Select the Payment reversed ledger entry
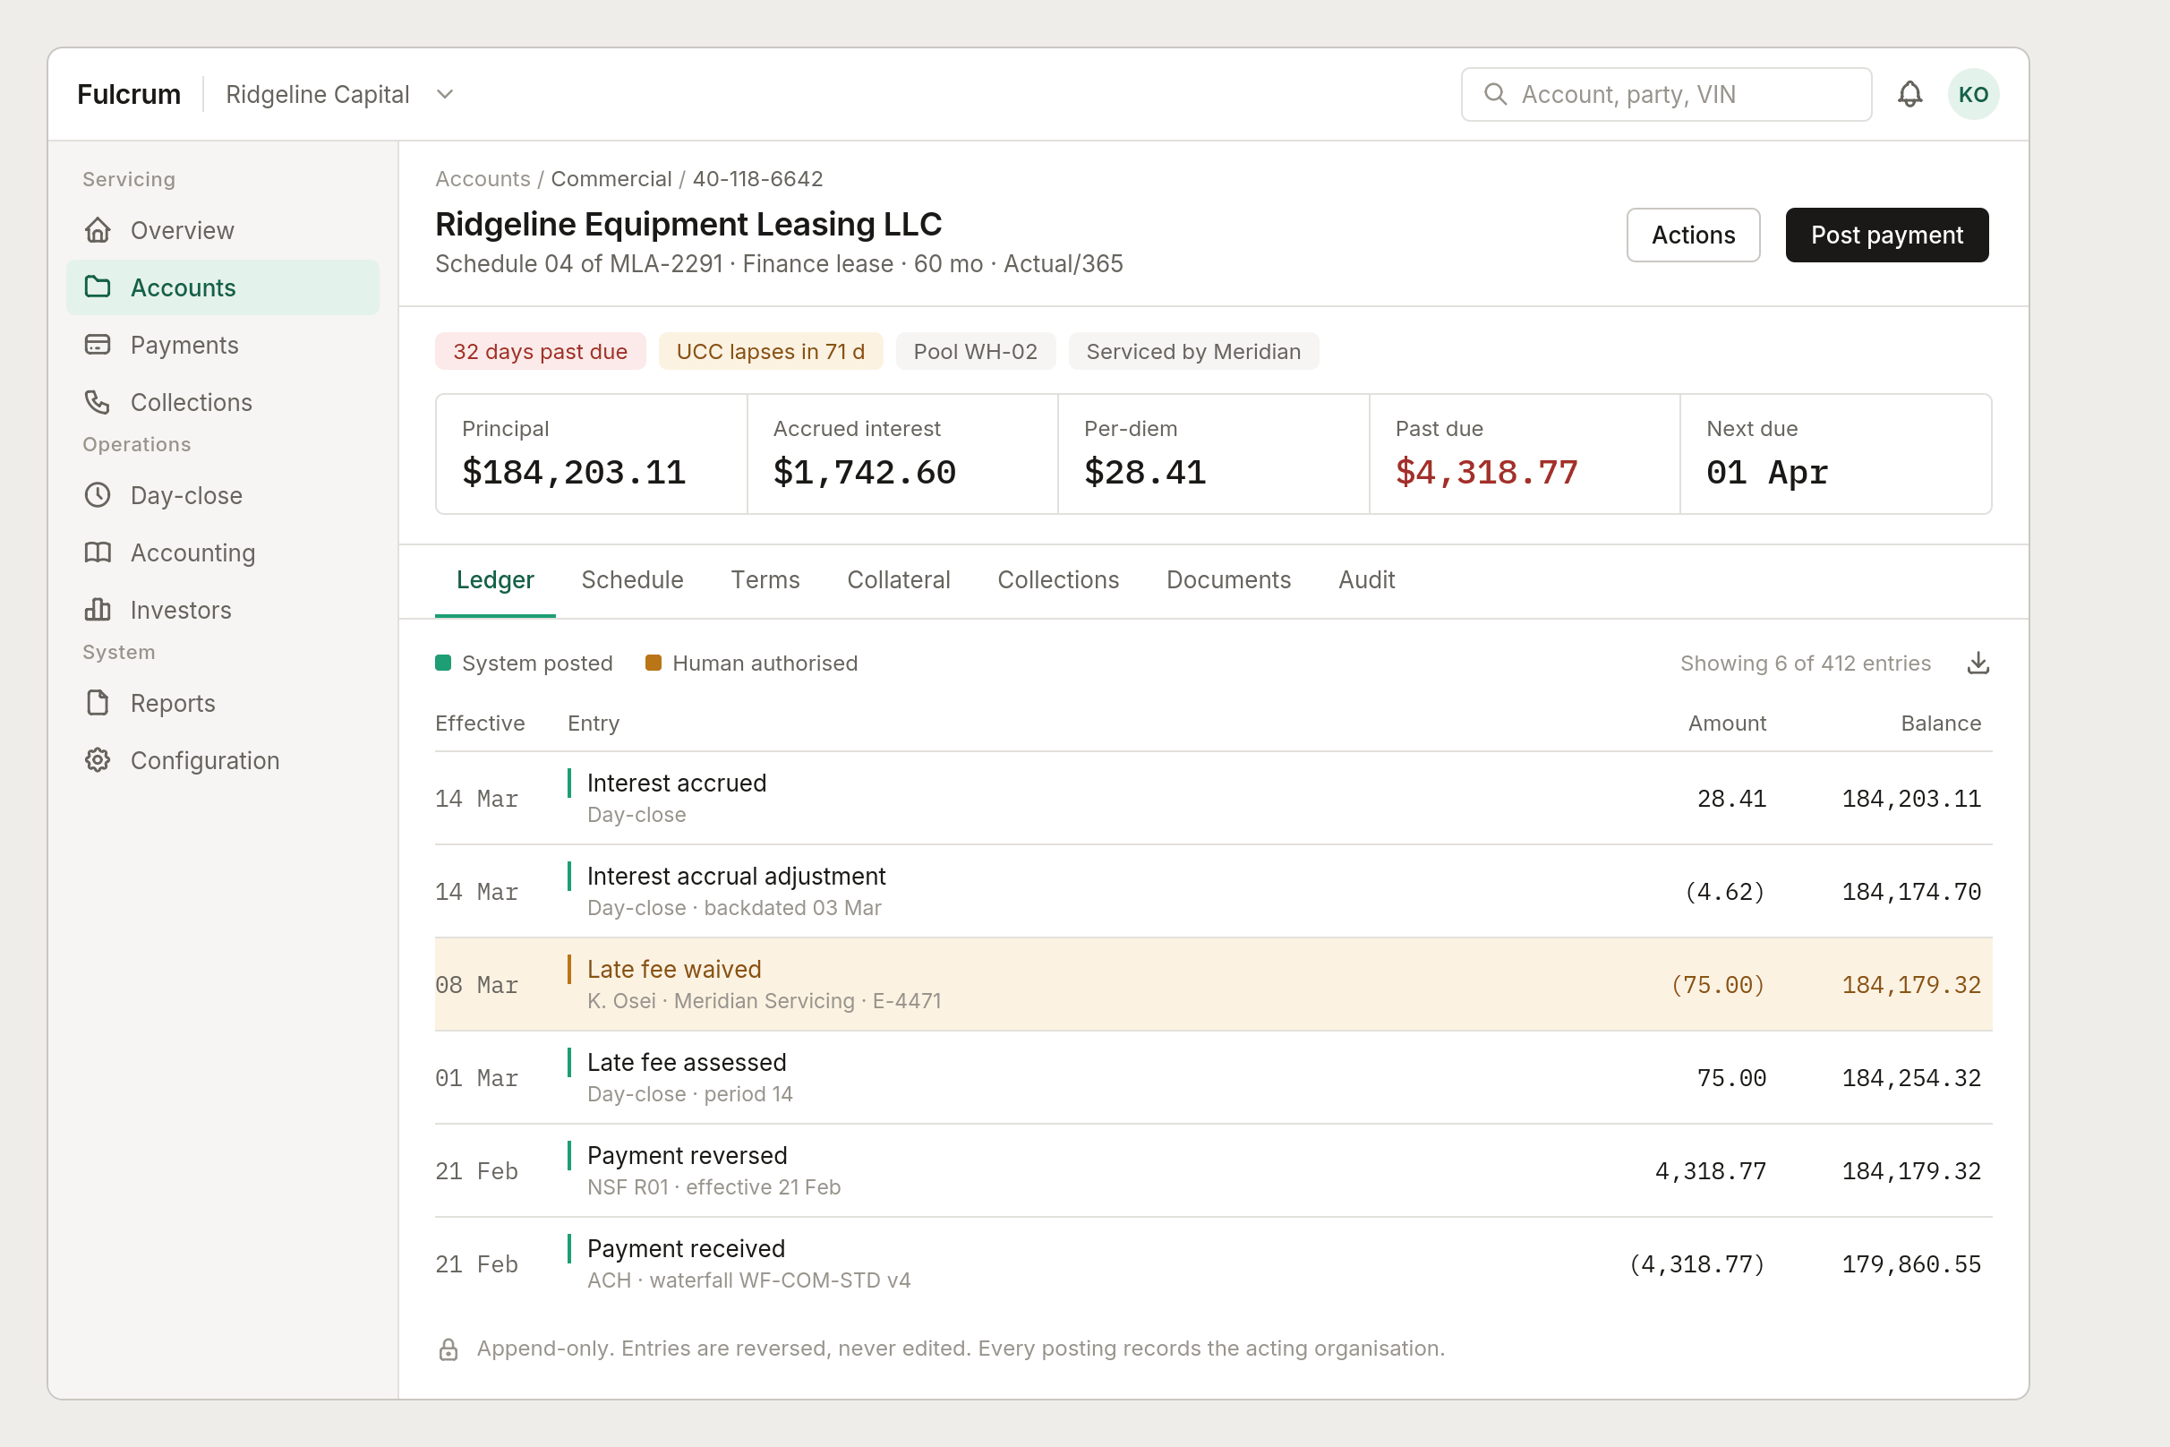Screen dimensions: 2170x1447 (1213, 1170)
